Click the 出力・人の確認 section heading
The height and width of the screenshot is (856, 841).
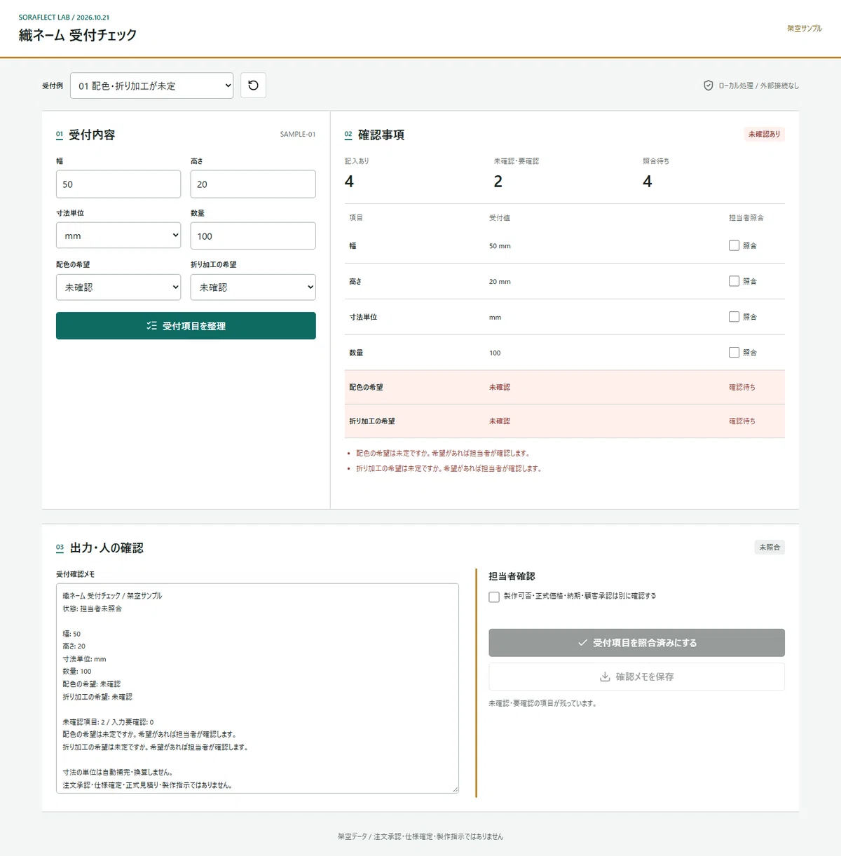pos(107,548)
